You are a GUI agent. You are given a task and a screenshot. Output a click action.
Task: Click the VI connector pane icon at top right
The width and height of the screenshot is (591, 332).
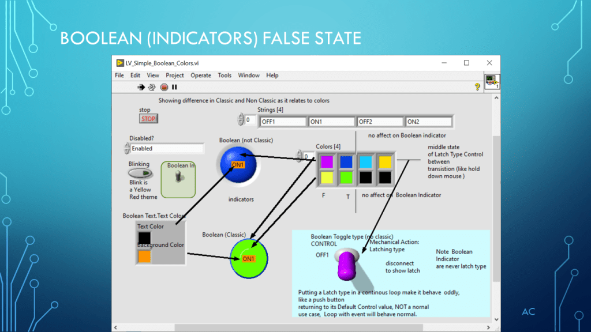click(x=492, y=81)
